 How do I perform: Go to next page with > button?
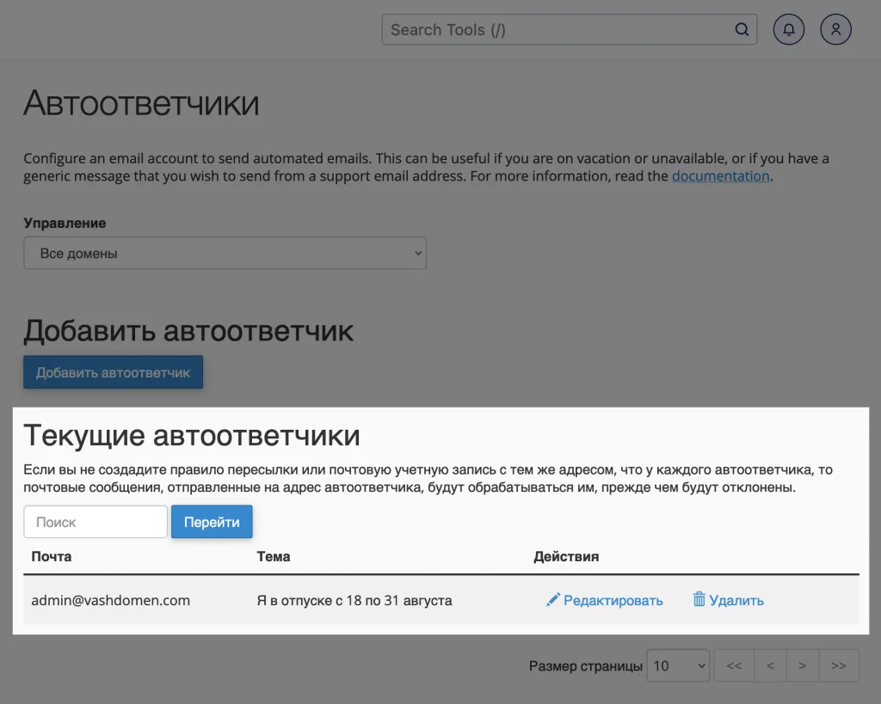pos(803,666)
